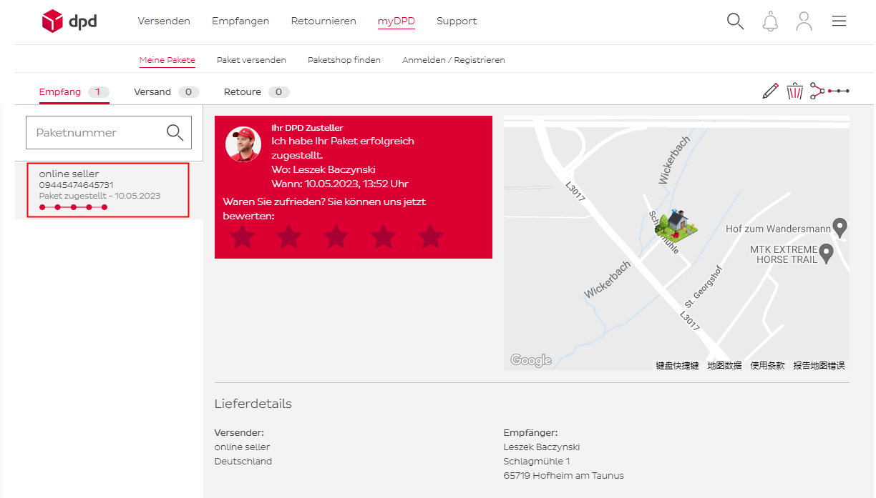The width and height of the screenshot is (876, 498).
Task: Open Anmelden / Registrieren link
Action: [x=453, y=60]
